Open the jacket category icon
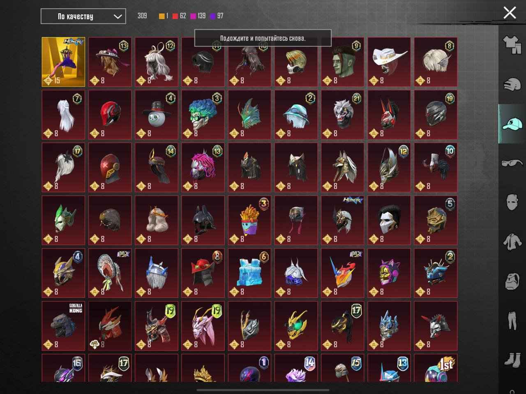The image size is (526, 394). 512,242
